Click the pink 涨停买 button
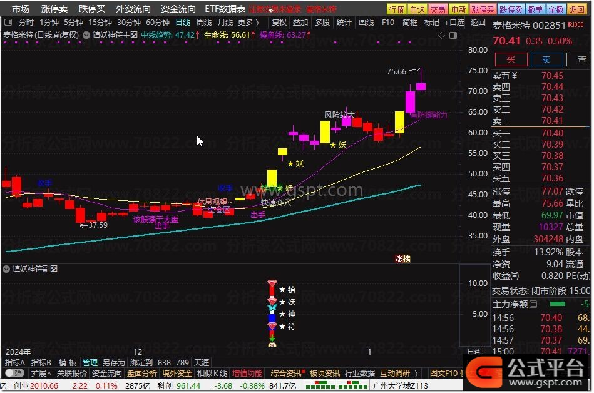 (483, 9)
